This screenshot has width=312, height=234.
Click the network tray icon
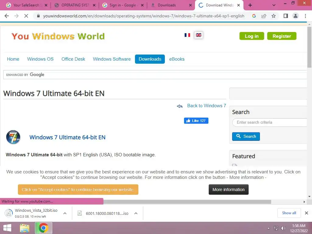276,228
